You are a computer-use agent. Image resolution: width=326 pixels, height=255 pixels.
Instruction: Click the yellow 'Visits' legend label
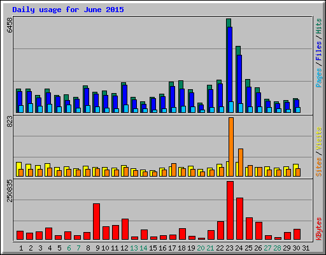click(x=319, y=138)
